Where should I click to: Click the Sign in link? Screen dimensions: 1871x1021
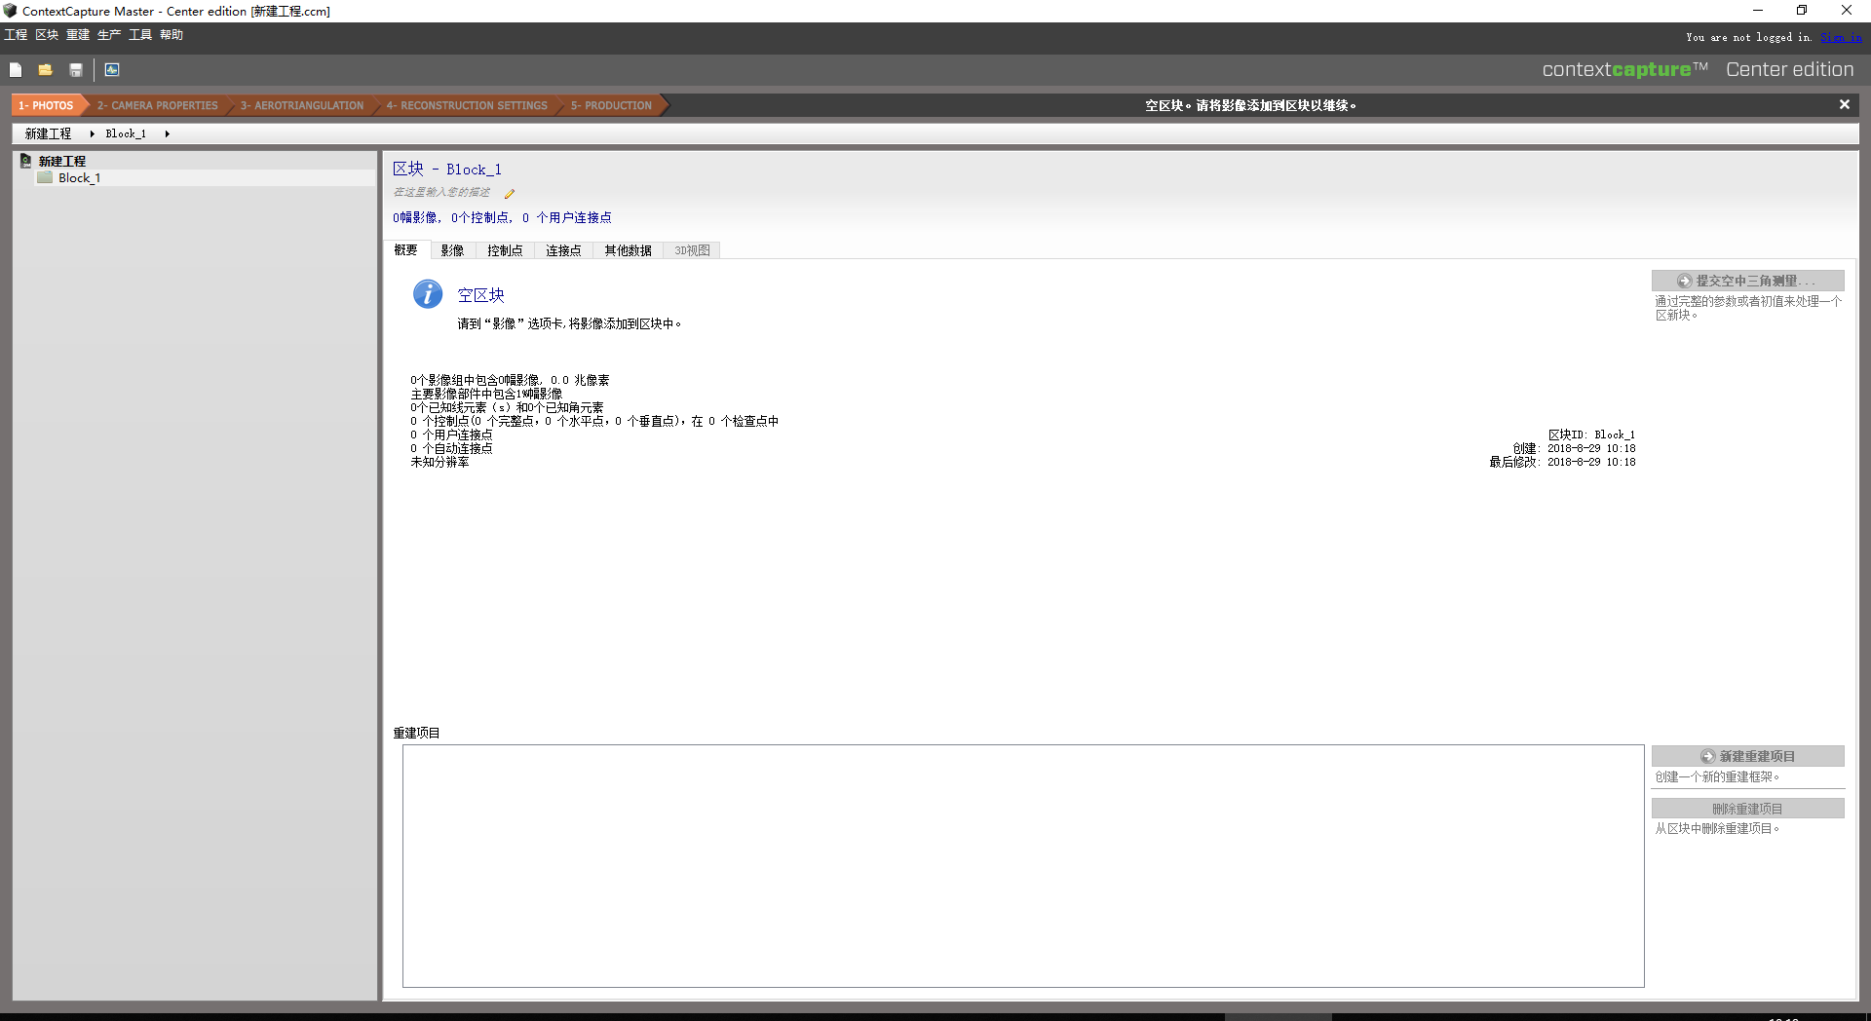[1841, 37]
